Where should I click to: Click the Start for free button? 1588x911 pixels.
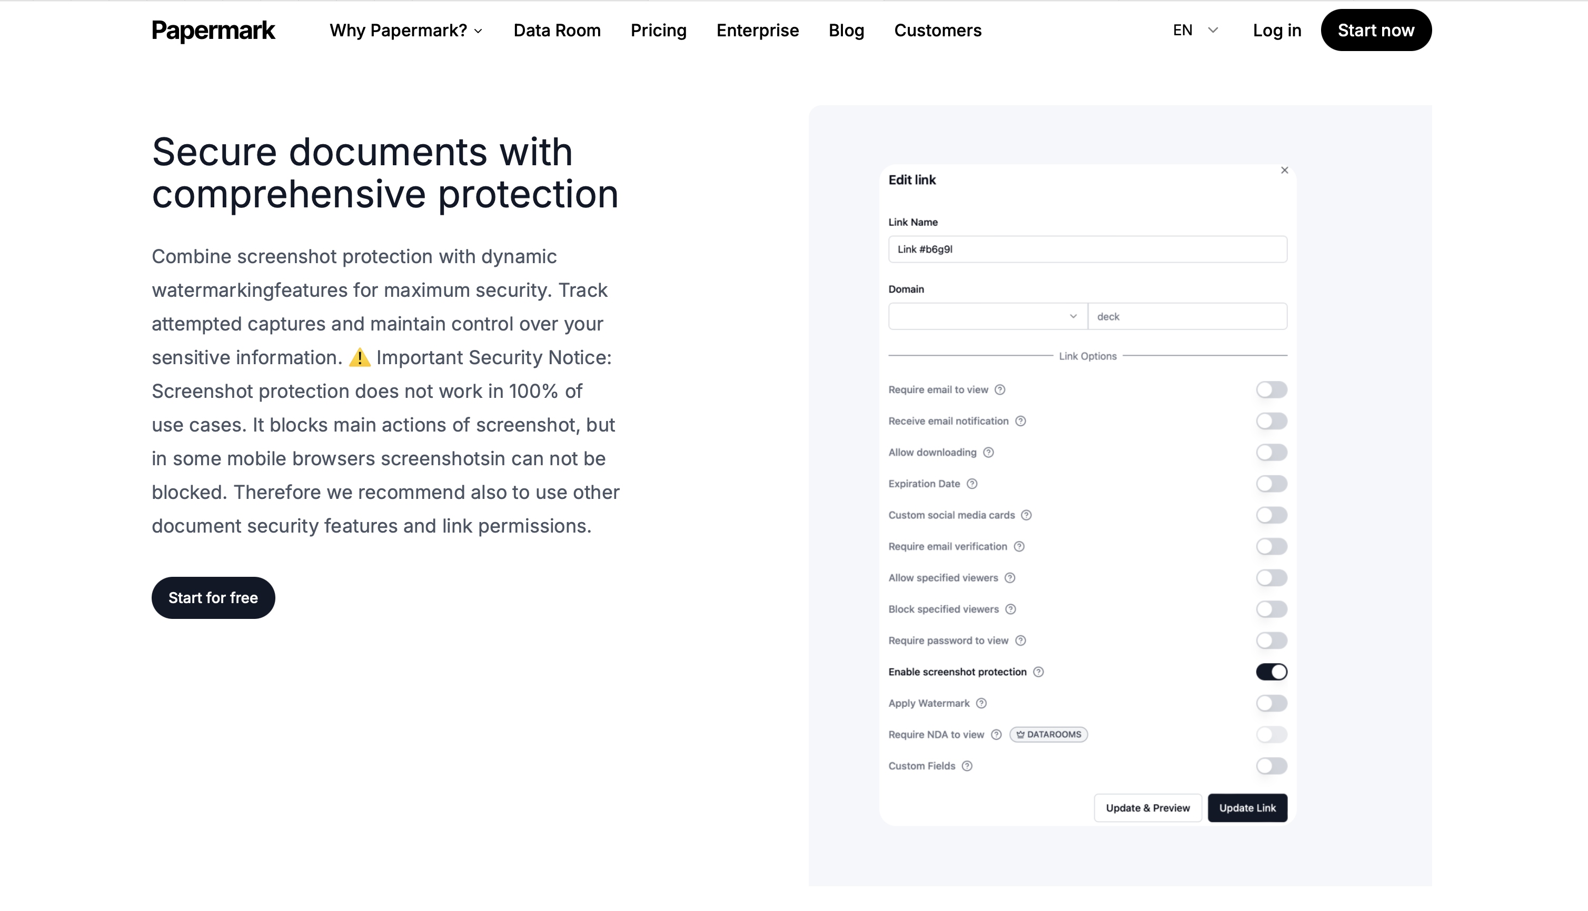pos(213,597)
